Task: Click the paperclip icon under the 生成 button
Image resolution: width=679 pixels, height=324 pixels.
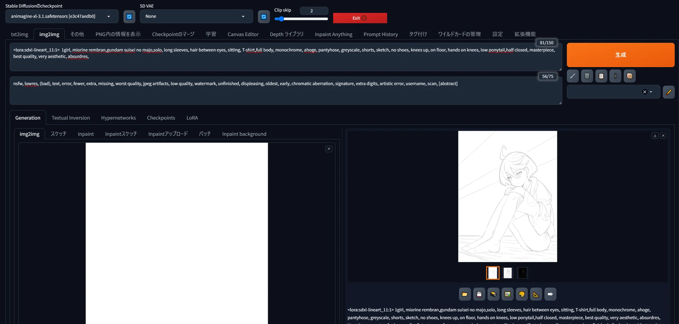Action: pos(615,76)
